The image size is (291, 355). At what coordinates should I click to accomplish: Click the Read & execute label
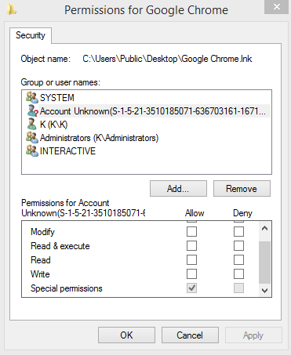click(x=60, y=246)
